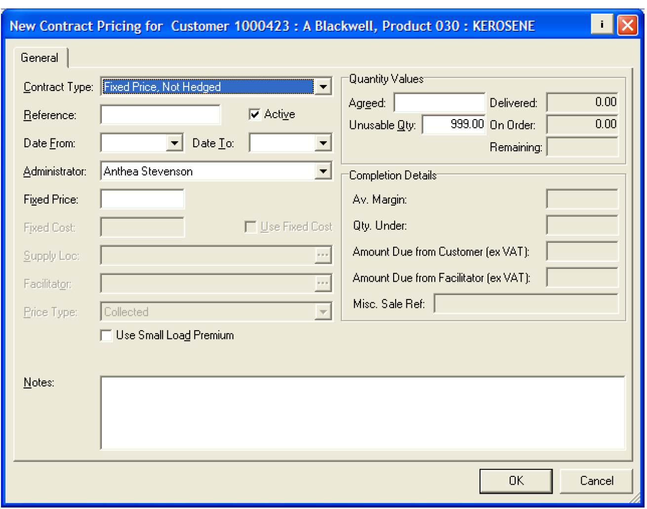Click the info icon in title bar

point(602,25)
